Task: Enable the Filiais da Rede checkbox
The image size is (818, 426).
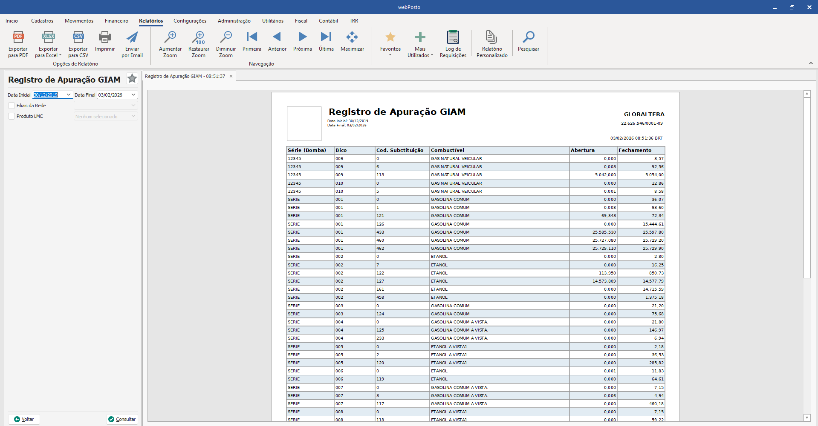Action: coord(12,106)
